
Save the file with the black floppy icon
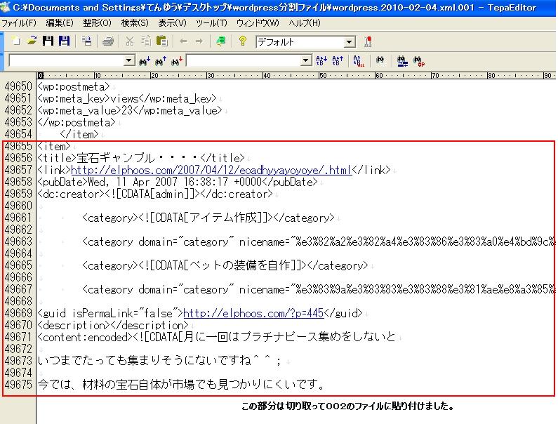click(48, 41)
